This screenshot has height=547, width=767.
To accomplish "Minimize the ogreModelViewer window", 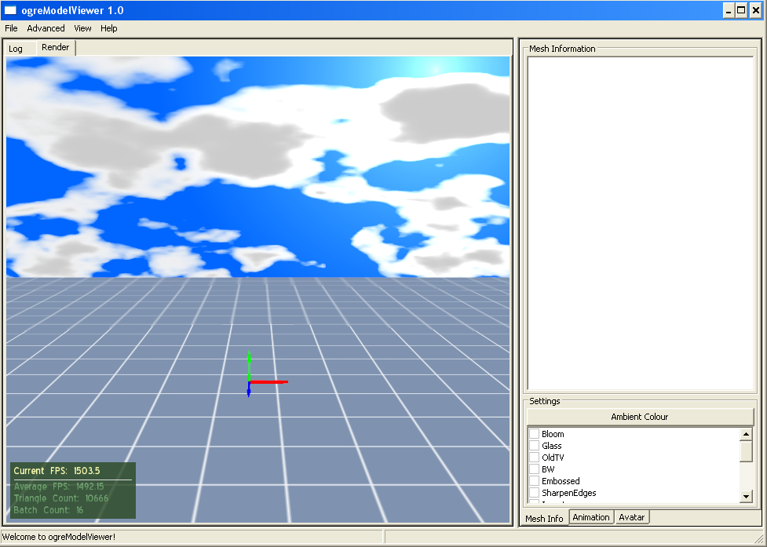I will (x=729, y=11).
